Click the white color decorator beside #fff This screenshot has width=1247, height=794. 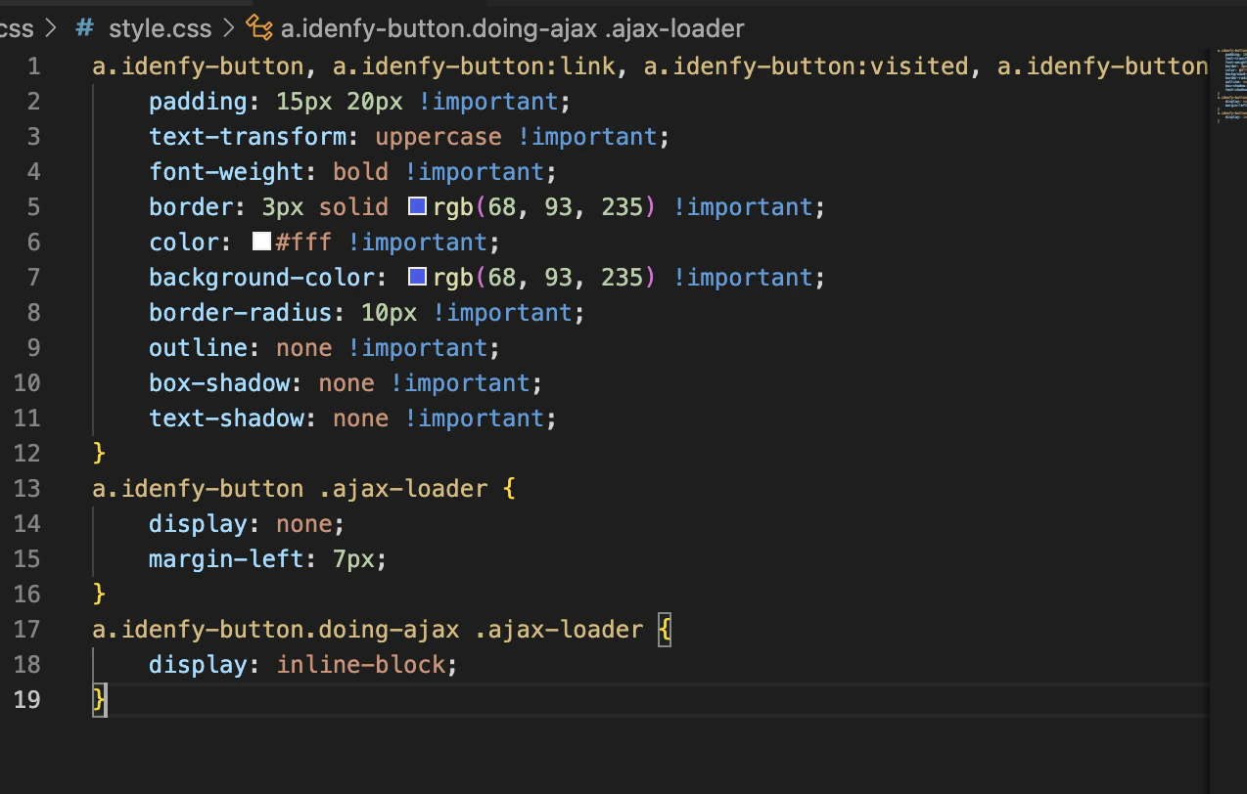point(260,242)
